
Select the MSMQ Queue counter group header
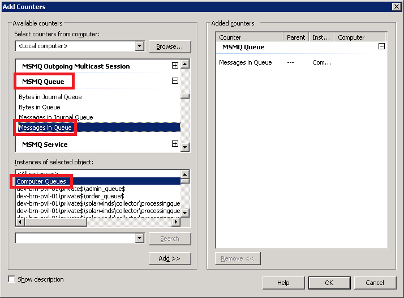[43, 82]
